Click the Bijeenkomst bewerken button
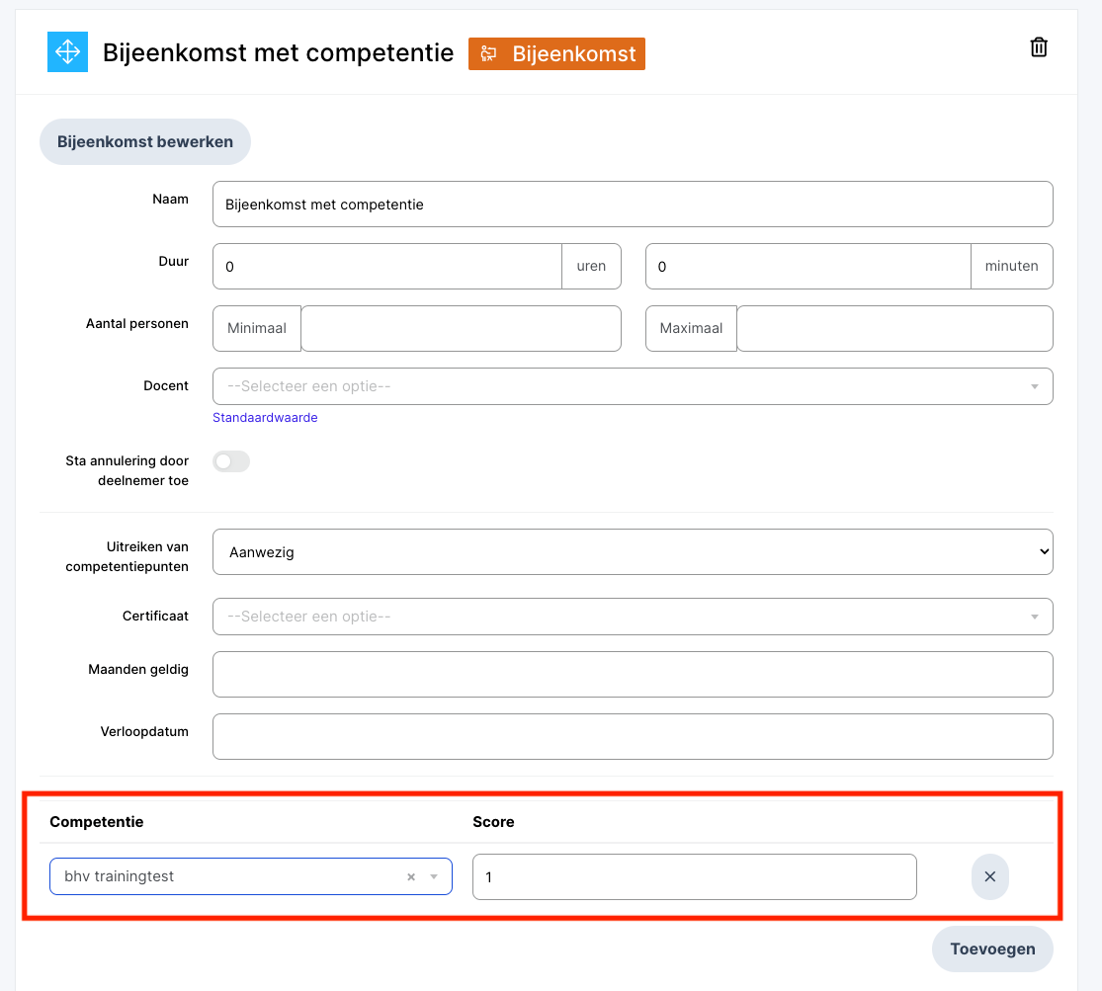 pos(145,141)
